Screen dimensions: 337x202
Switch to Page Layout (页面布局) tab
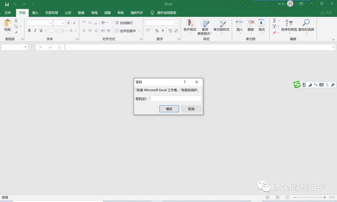click(51, 13)
